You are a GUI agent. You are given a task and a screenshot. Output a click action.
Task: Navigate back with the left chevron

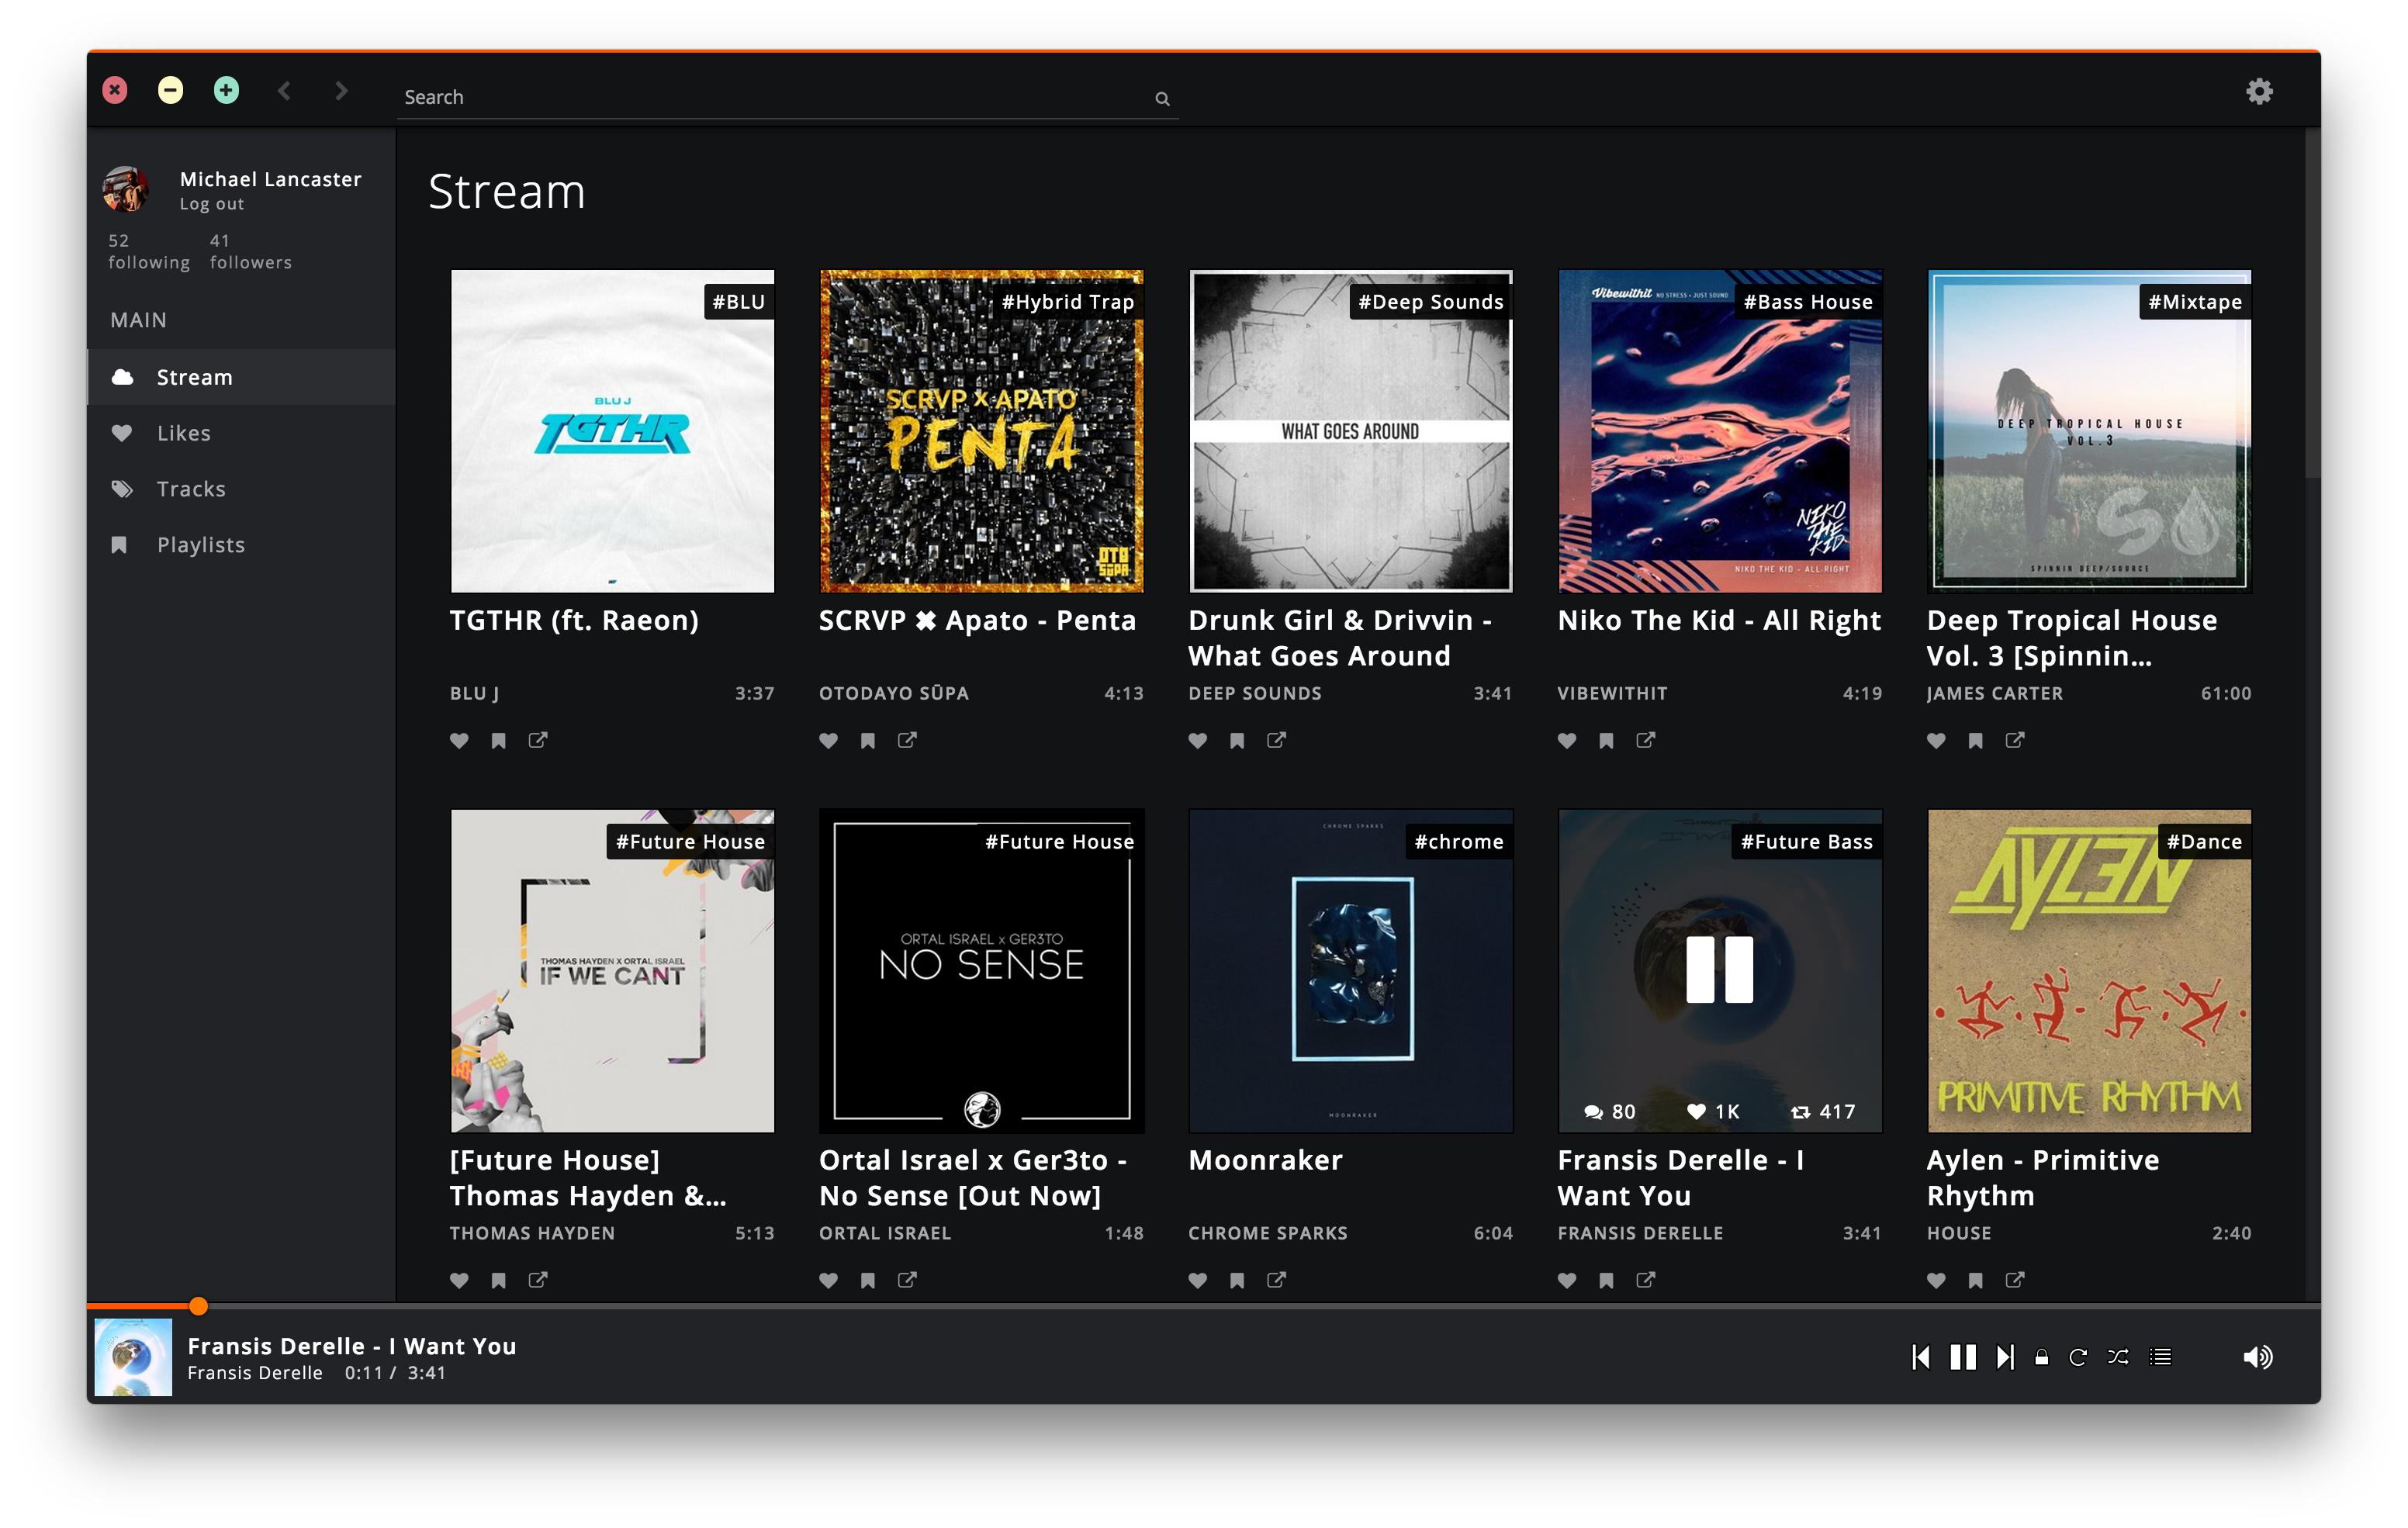[285, 91]
